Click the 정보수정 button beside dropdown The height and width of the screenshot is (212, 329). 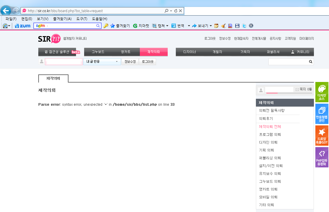click(x=130, y=62)
